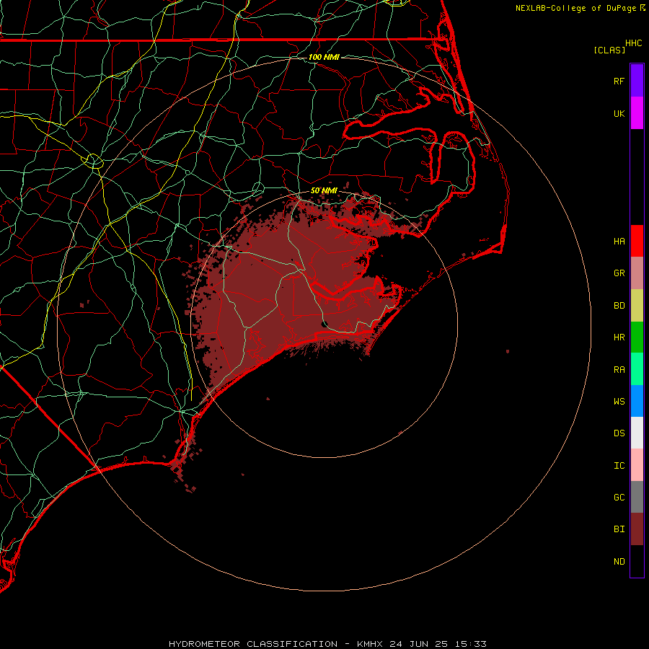Viewport: 649px width, 649px height.
Task: Click the BI legend label
Action: pyautogui.click(x=619, y=529)
